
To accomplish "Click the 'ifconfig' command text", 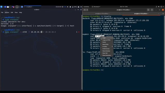I will tap(107, 17).
